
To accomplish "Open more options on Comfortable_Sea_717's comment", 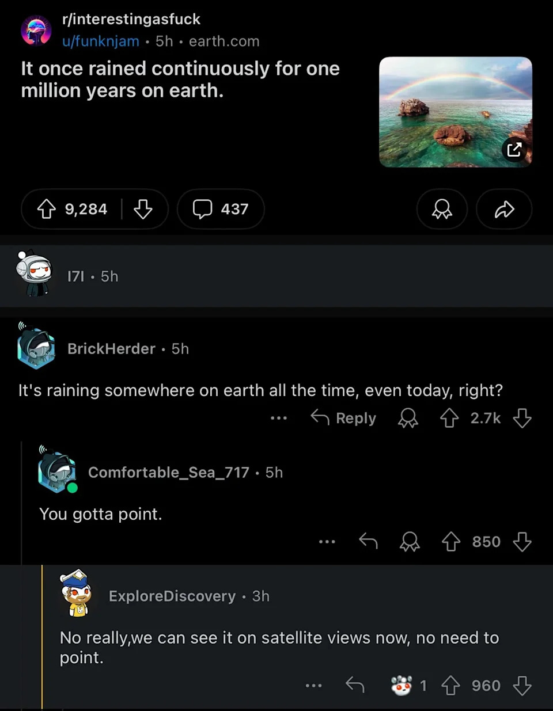I will click(x=327, y=542).
